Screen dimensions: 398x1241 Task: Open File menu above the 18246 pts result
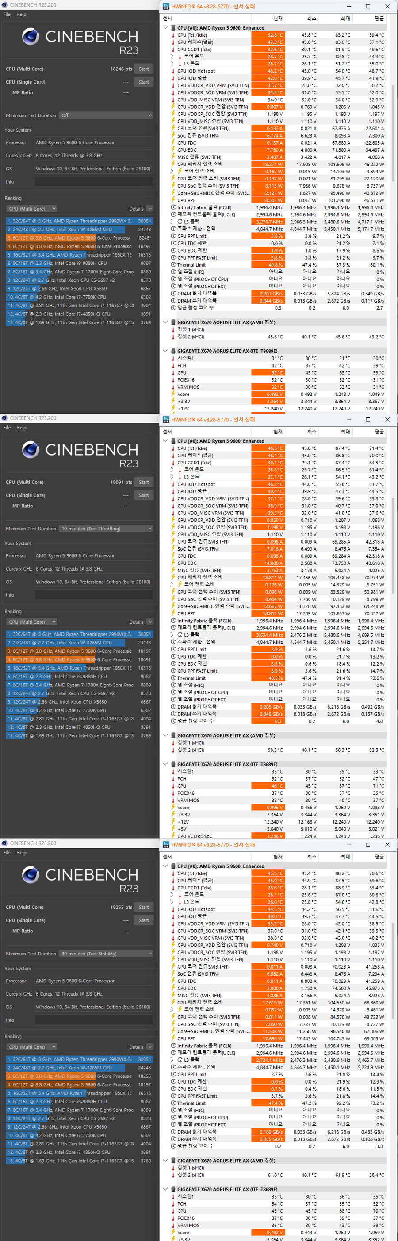tap(7, 15)
